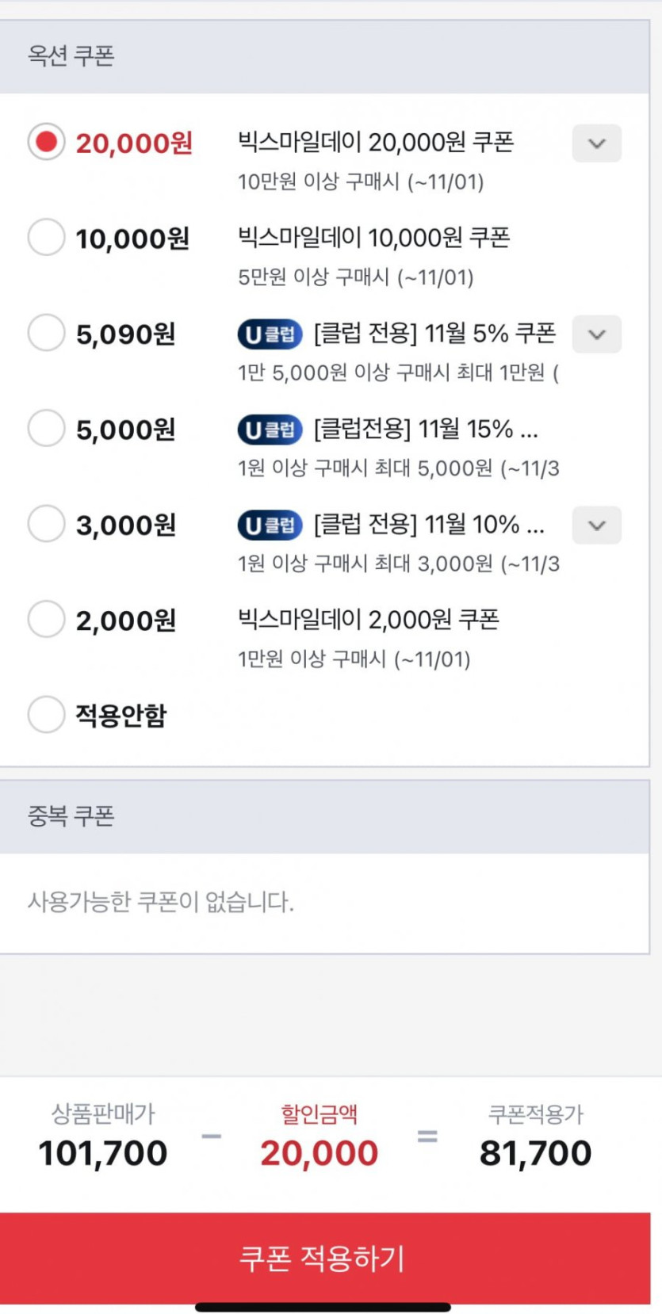The image size is (662, 1314).
Task: Open the chevron beside 11월 5% 쿠폰
Action: click(x=596, y=334)
